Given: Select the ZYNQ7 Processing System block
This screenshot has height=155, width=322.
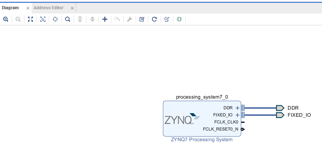Looking at the screenshot, I should [202, 118].
